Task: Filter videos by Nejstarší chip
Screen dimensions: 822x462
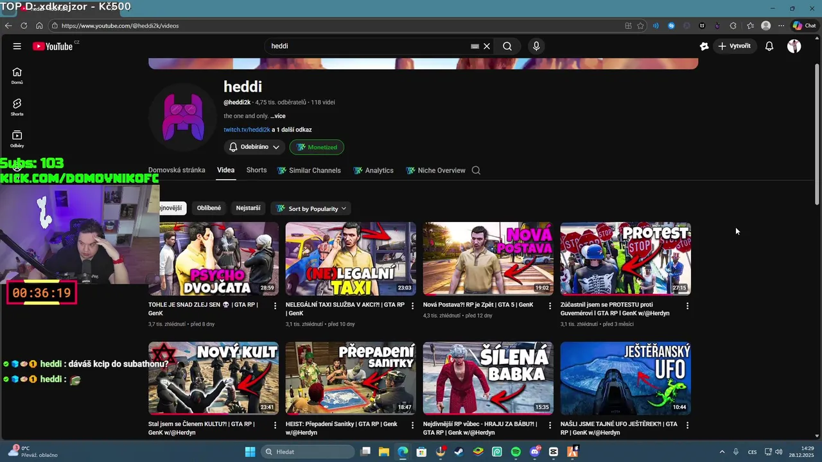Action: coord(248,208)
